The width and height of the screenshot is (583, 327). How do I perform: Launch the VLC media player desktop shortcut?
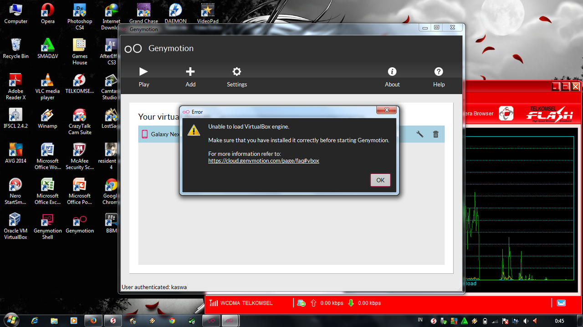tap(48, 87)
